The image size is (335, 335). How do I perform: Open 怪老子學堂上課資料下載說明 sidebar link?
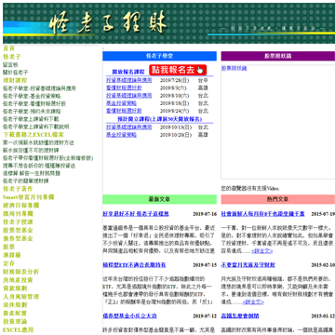click(x=36, y=127)
